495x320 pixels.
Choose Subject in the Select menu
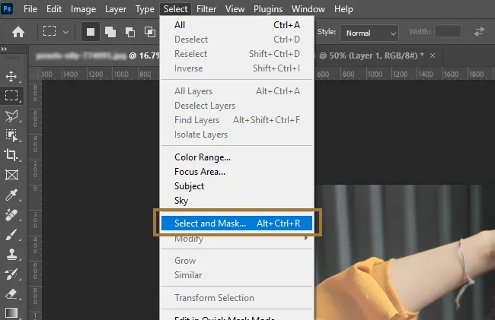[237, 186]
